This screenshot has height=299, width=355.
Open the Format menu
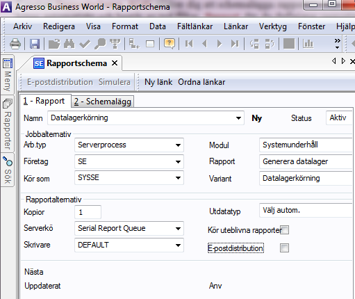tap(125, 26)
